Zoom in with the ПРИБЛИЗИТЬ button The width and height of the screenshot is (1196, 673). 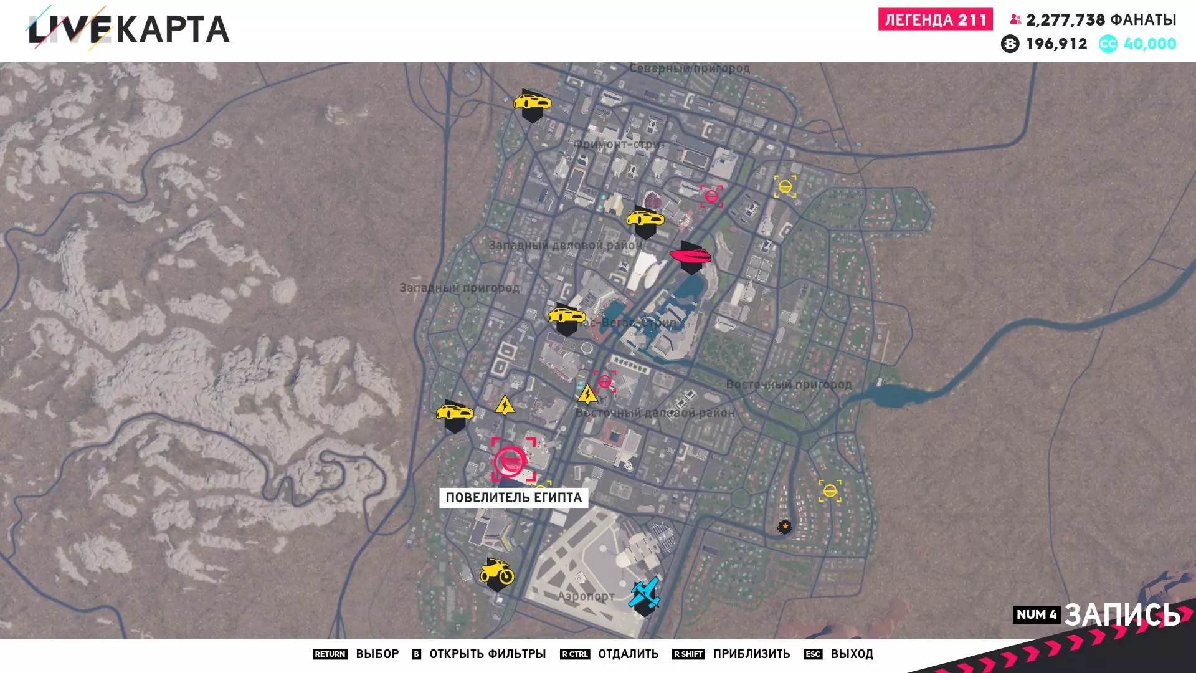coord(751,654)
